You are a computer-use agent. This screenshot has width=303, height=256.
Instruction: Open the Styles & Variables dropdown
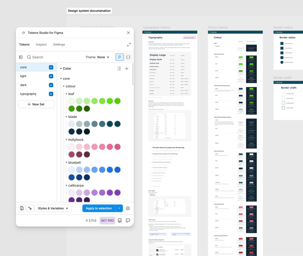coord(53,208)
